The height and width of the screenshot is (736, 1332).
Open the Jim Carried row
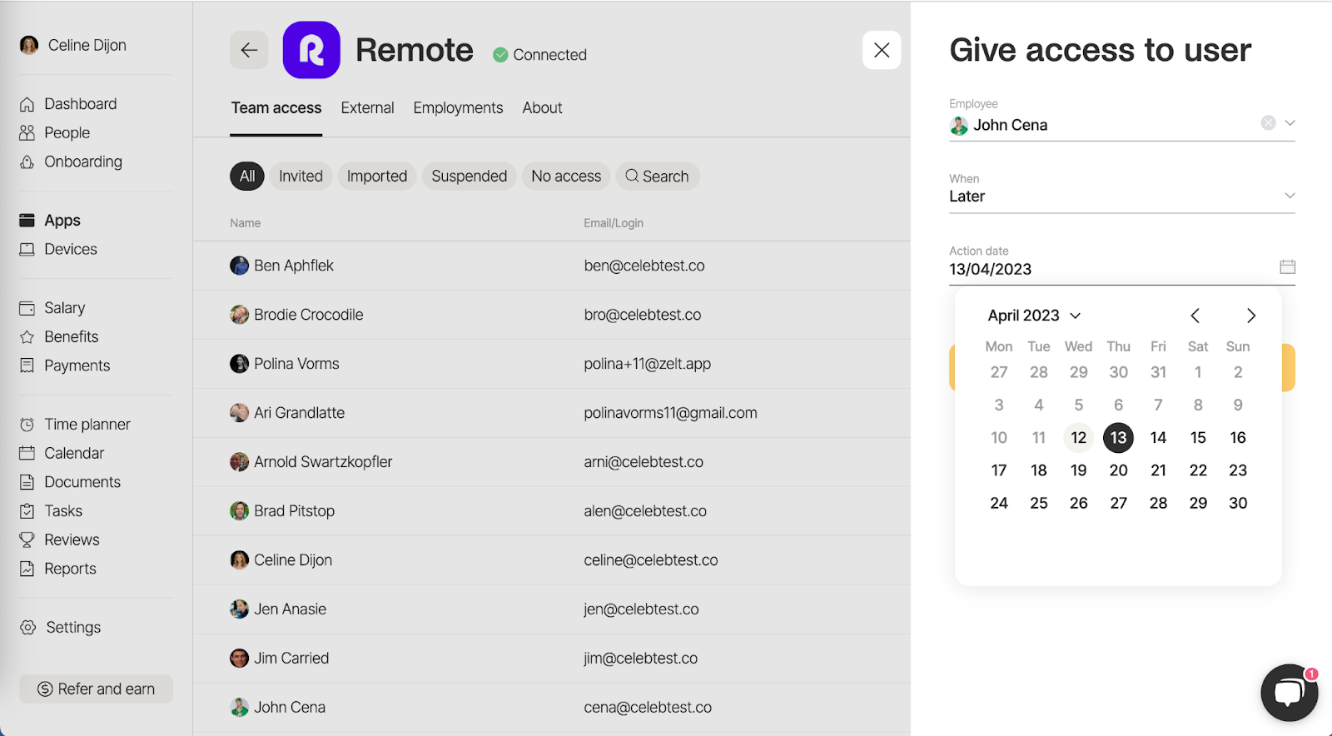(x=551, y=659)
